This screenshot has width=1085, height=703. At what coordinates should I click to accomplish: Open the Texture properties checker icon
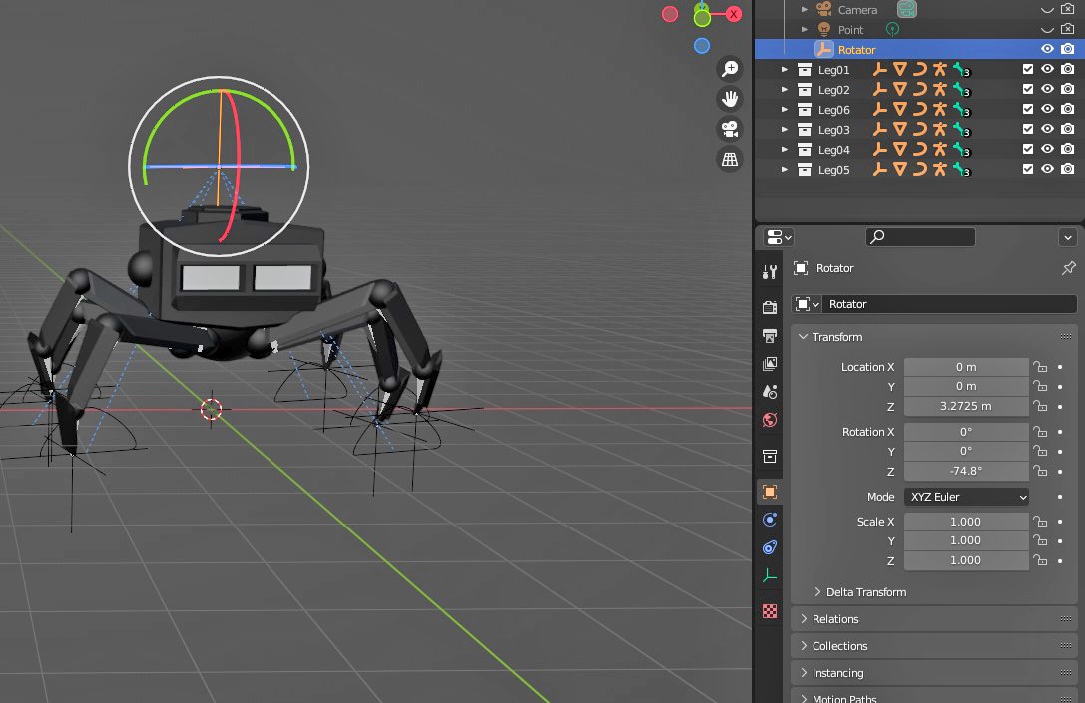point(770,611)
